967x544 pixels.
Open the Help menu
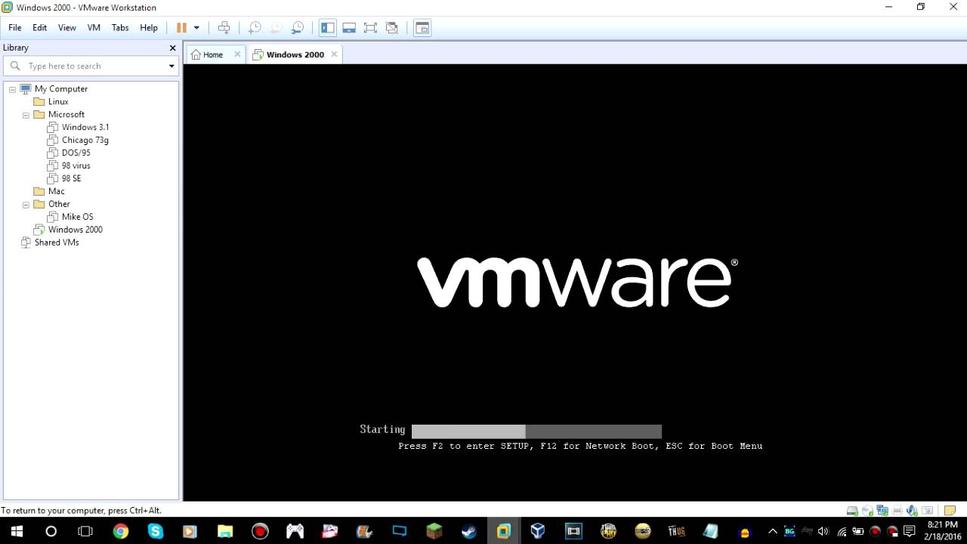click(149, 28)
